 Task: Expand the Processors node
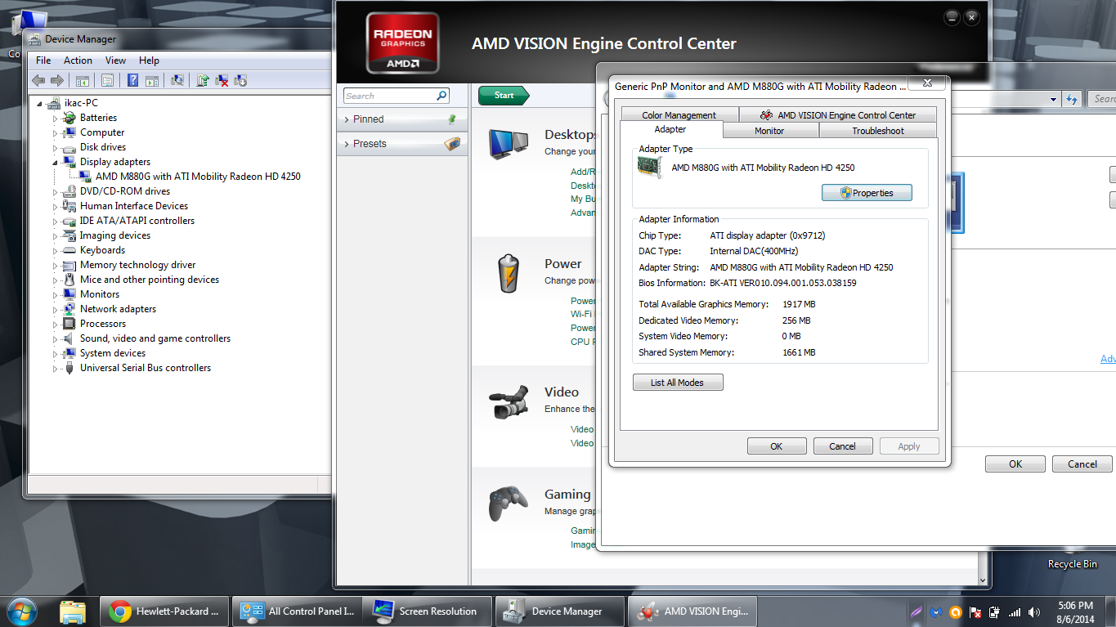coord(56,325)
